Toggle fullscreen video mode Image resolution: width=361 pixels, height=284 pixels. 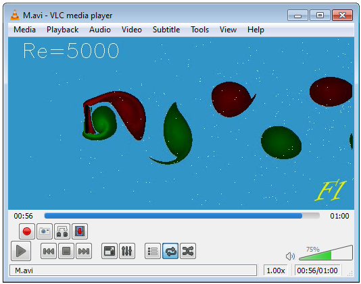click(x=110, y=251)
